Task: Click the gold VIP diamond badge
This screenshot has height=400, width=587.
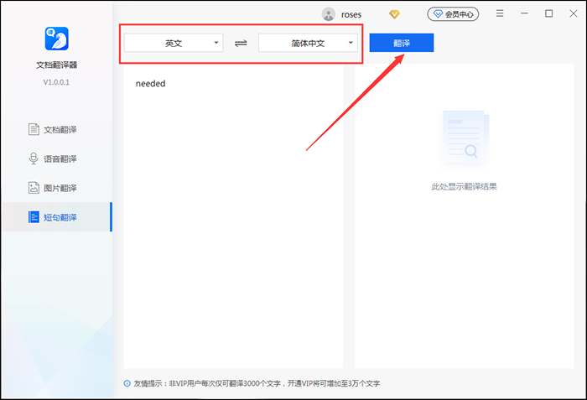Action: click(x=394, y=14)
